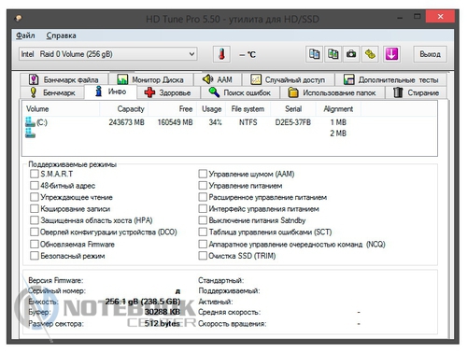Click the D2E5-37FB serial value
The width and height of the screenshot is (467, 352).
tap(293, 122)
